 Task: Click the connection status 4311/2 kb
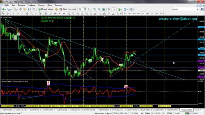191,113
